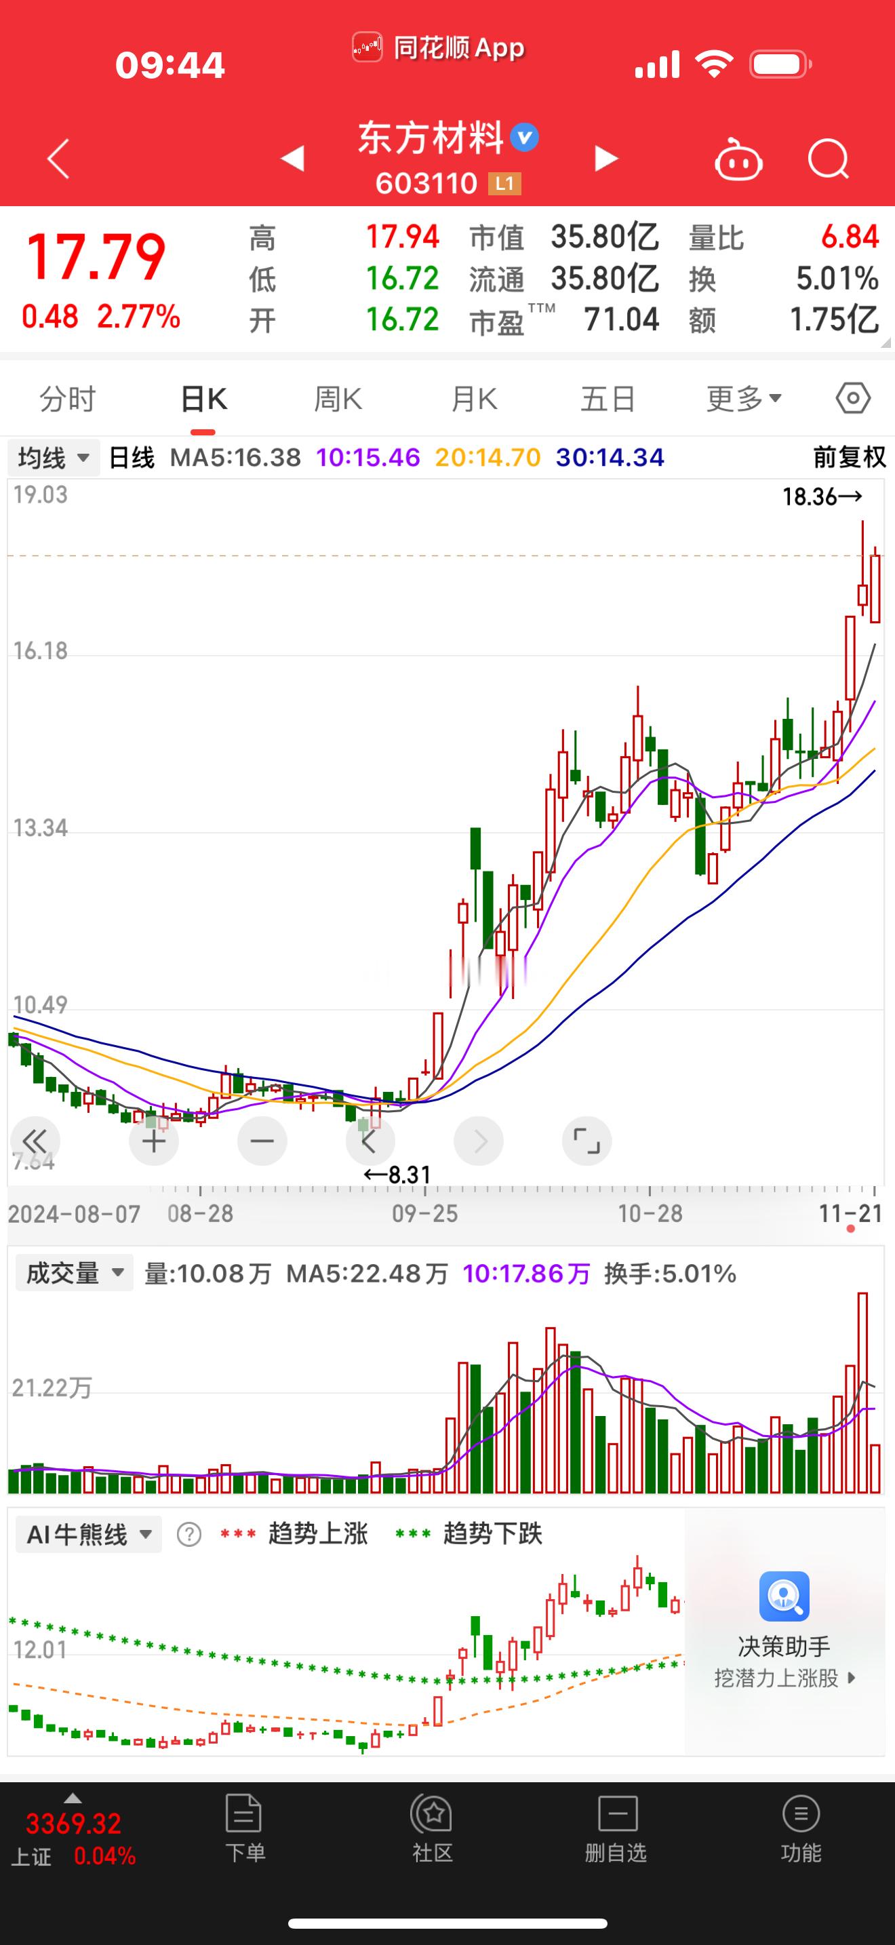The image size is (895, 1945).
Task: Expand the 更多 period dropdown
Action: pos(744,398)
